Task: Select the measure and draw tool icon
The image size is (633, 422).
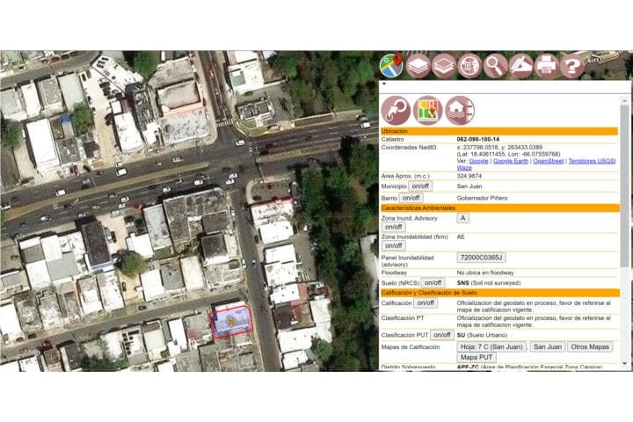Action: tap(520, 65)
